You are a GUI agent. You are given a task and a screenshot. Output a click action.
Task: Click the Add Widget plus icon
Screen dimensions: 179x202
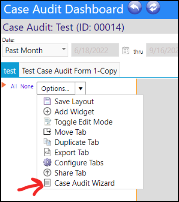pyautogui.click(x=47, y=112)
